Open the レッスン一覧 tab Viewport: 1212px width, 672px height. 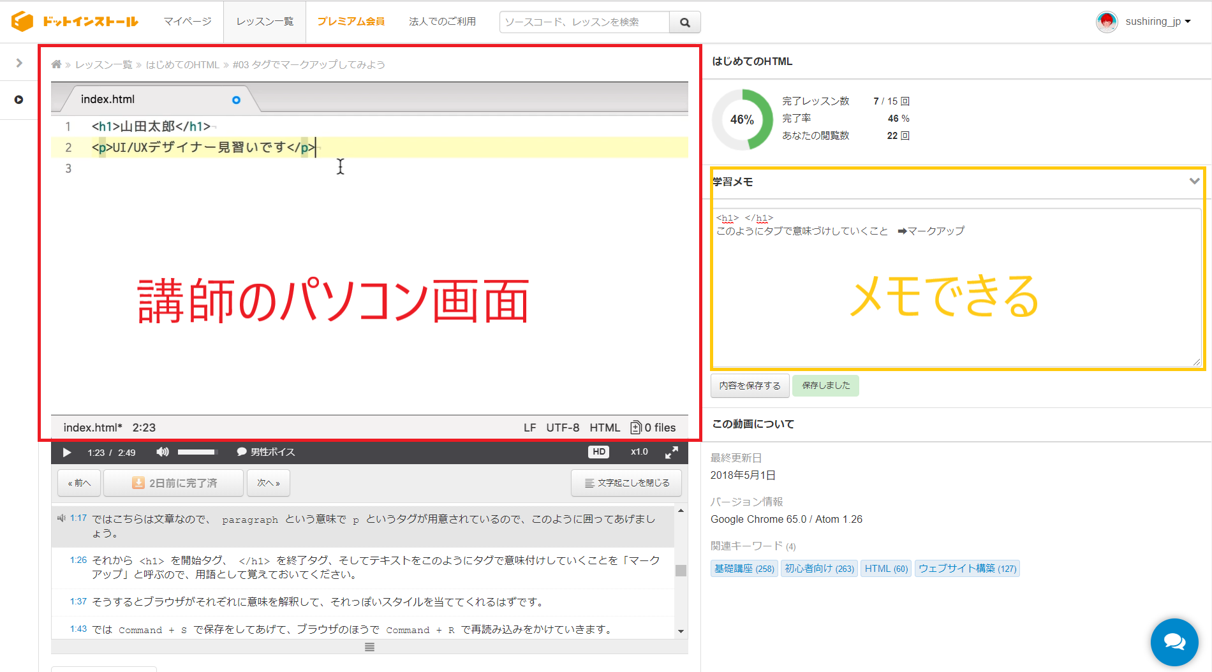265,22
